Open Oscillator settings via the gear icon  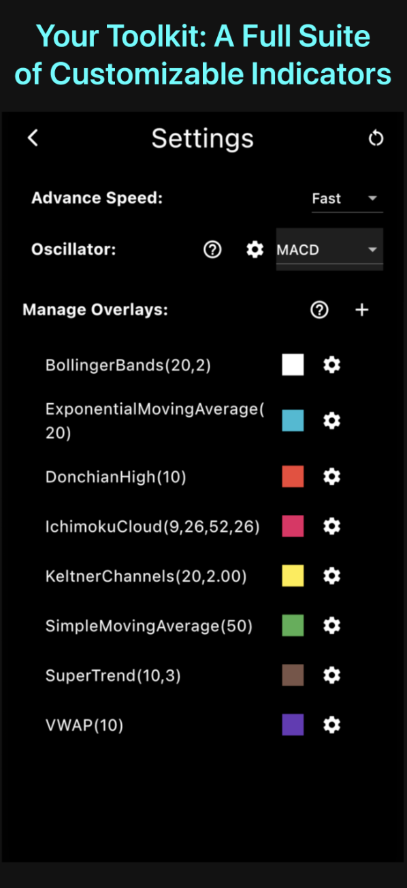(x=255, y=250)
